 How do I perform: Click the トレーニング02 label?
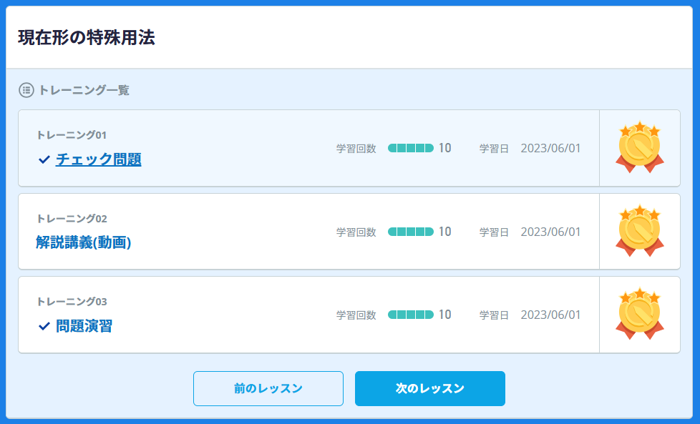72,219
